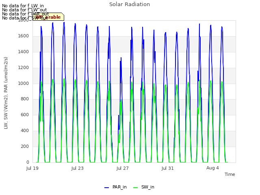The height and width of the screenshot is (195, 260).
Task: Click the Jul 19 x-axis label
Action: (32, 168)
